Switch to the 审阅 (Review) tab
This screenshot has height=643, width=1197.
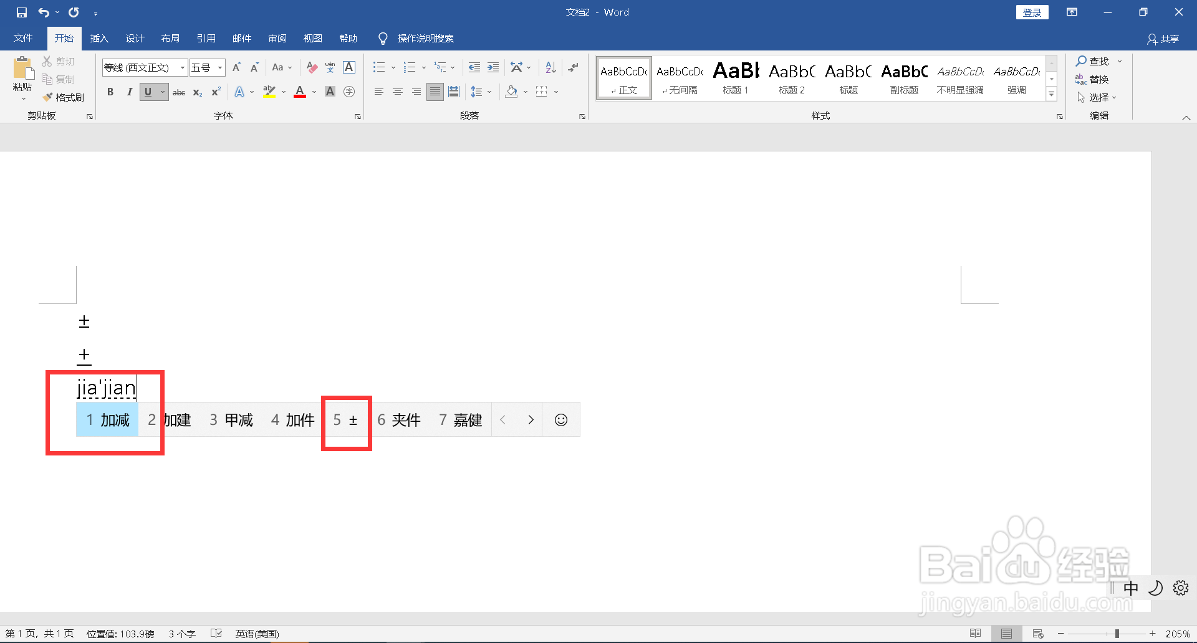coord(277,39)
